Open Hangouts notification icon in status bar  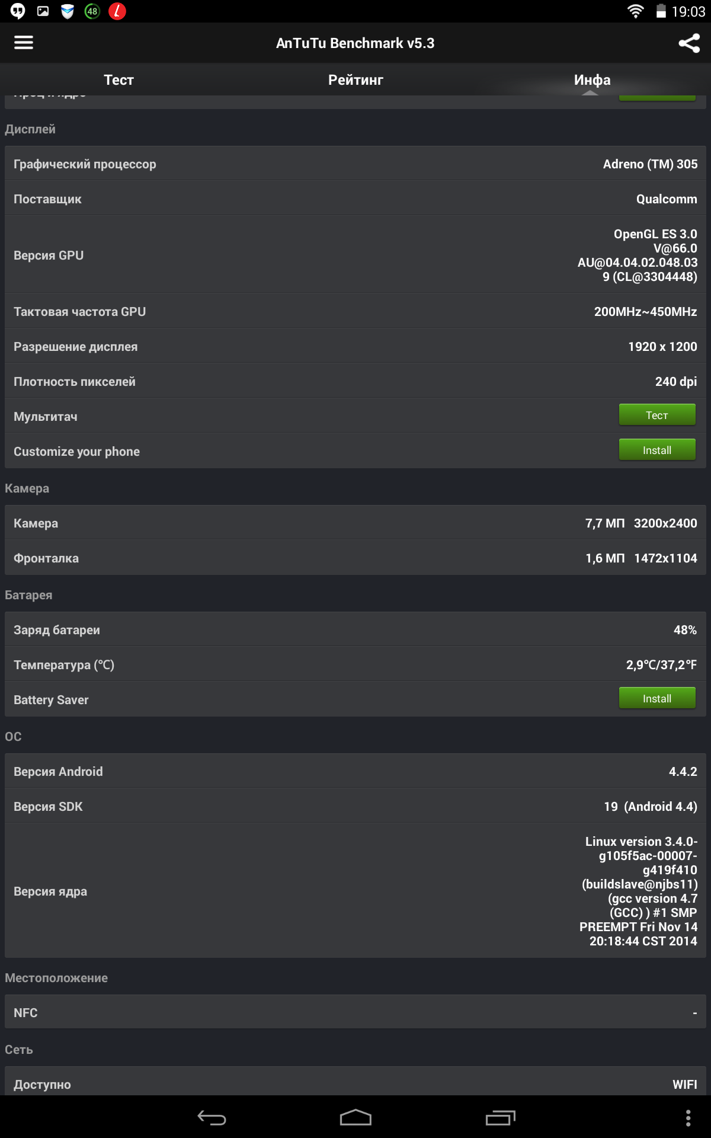coord(18,11)
